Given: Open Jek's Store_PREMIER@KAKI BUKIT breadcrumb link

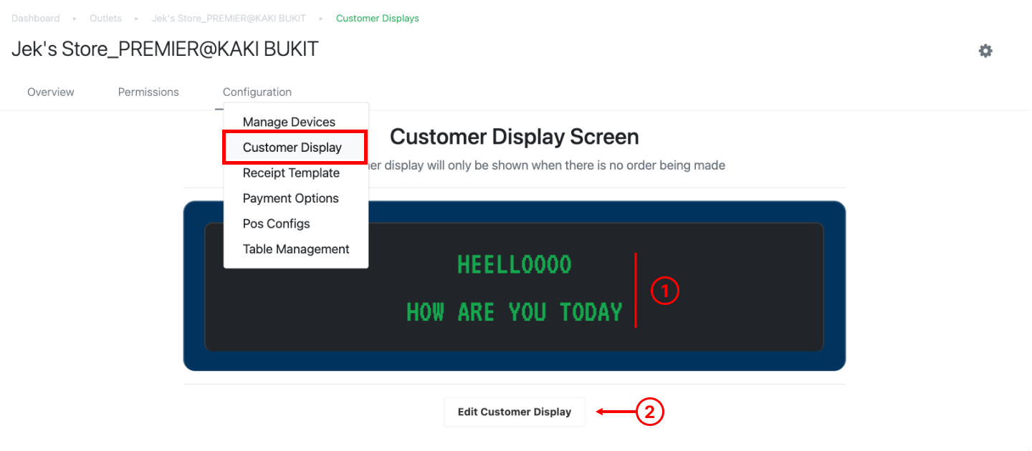Looking at the screenshot, I should [228, 18].
